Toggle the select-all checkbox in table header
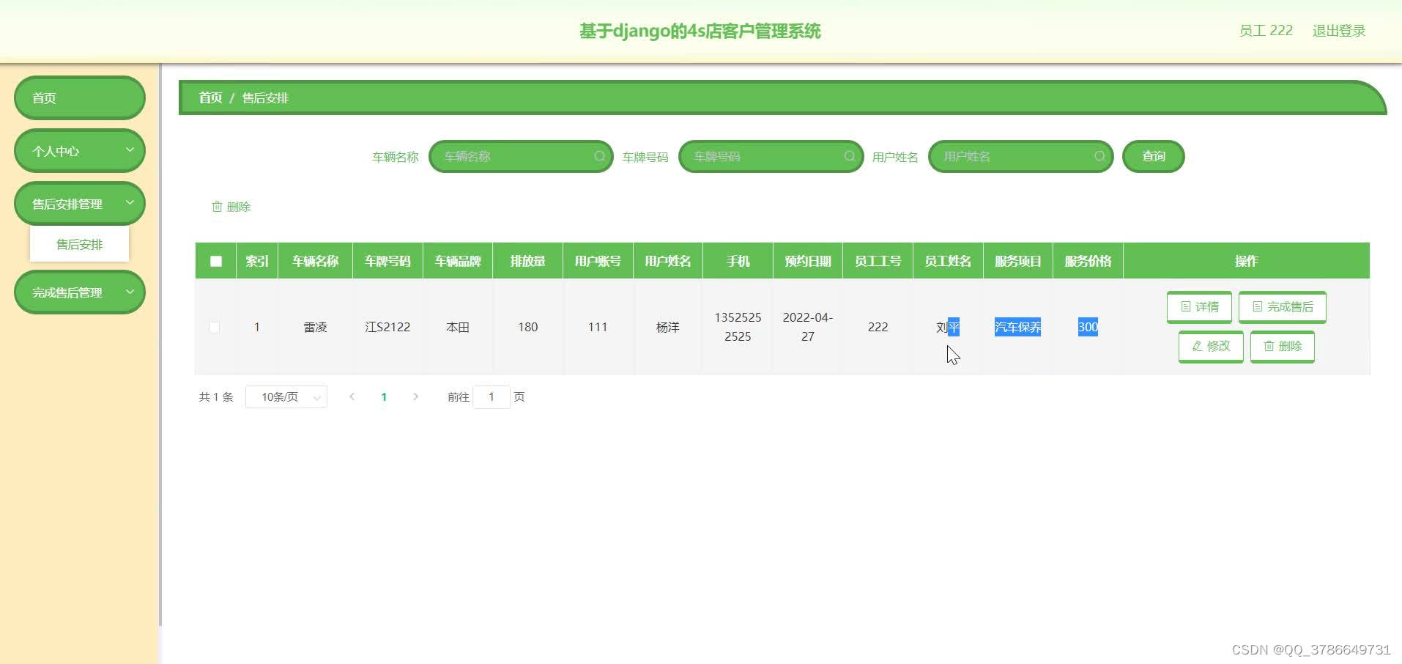Image resolution: width=1402 pixels, height=664 pixels. 215,261
